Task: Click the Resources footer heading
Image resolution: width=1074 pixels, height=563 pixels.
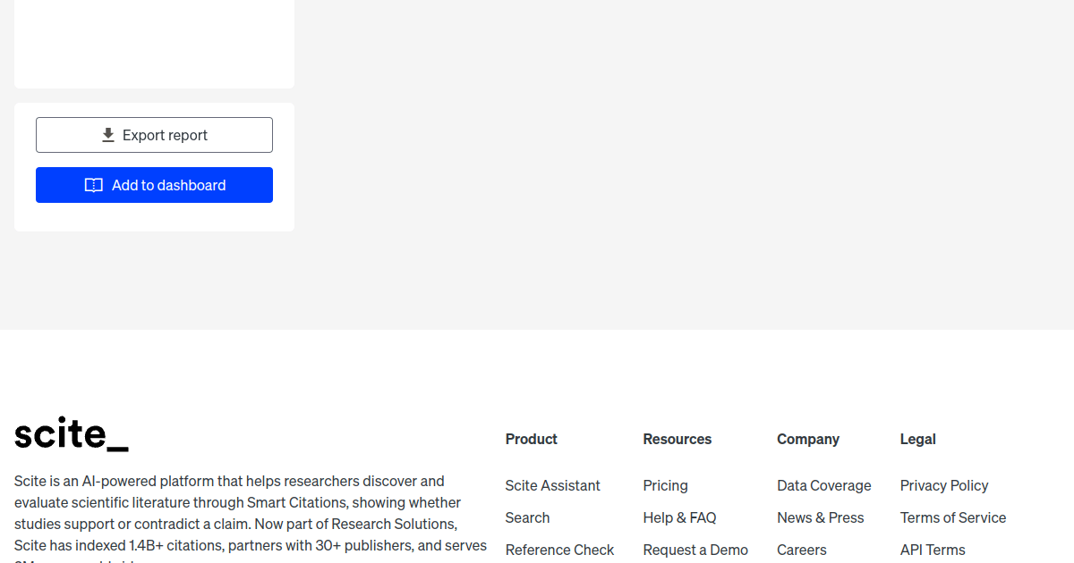Action: coord(678,439)
